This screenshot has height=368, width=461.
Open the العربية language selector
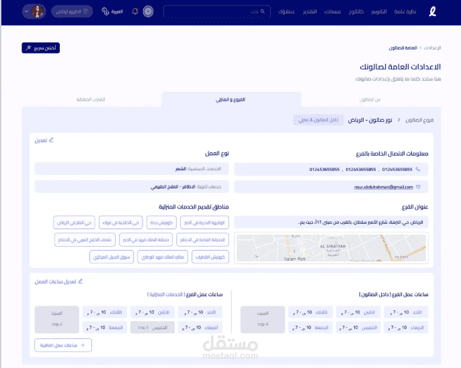tap(113, 11)
